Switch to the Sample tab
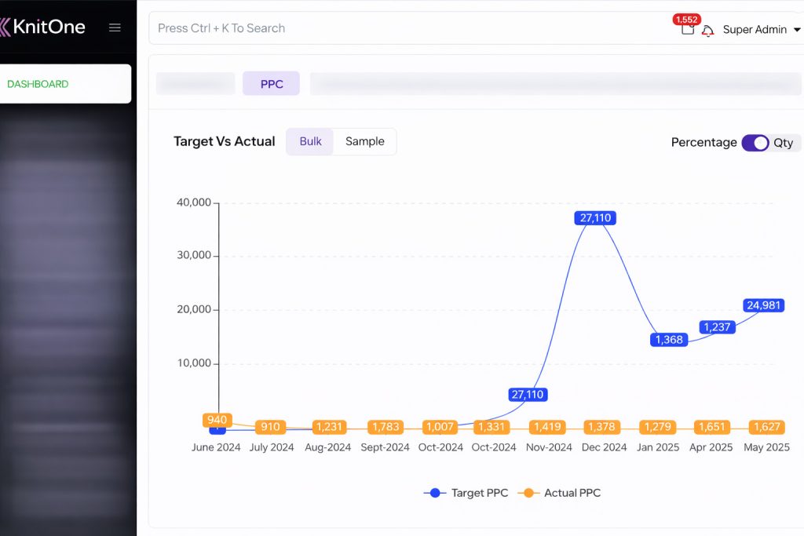The height and width of the screenshot is (536, 804). pos(365,142)
